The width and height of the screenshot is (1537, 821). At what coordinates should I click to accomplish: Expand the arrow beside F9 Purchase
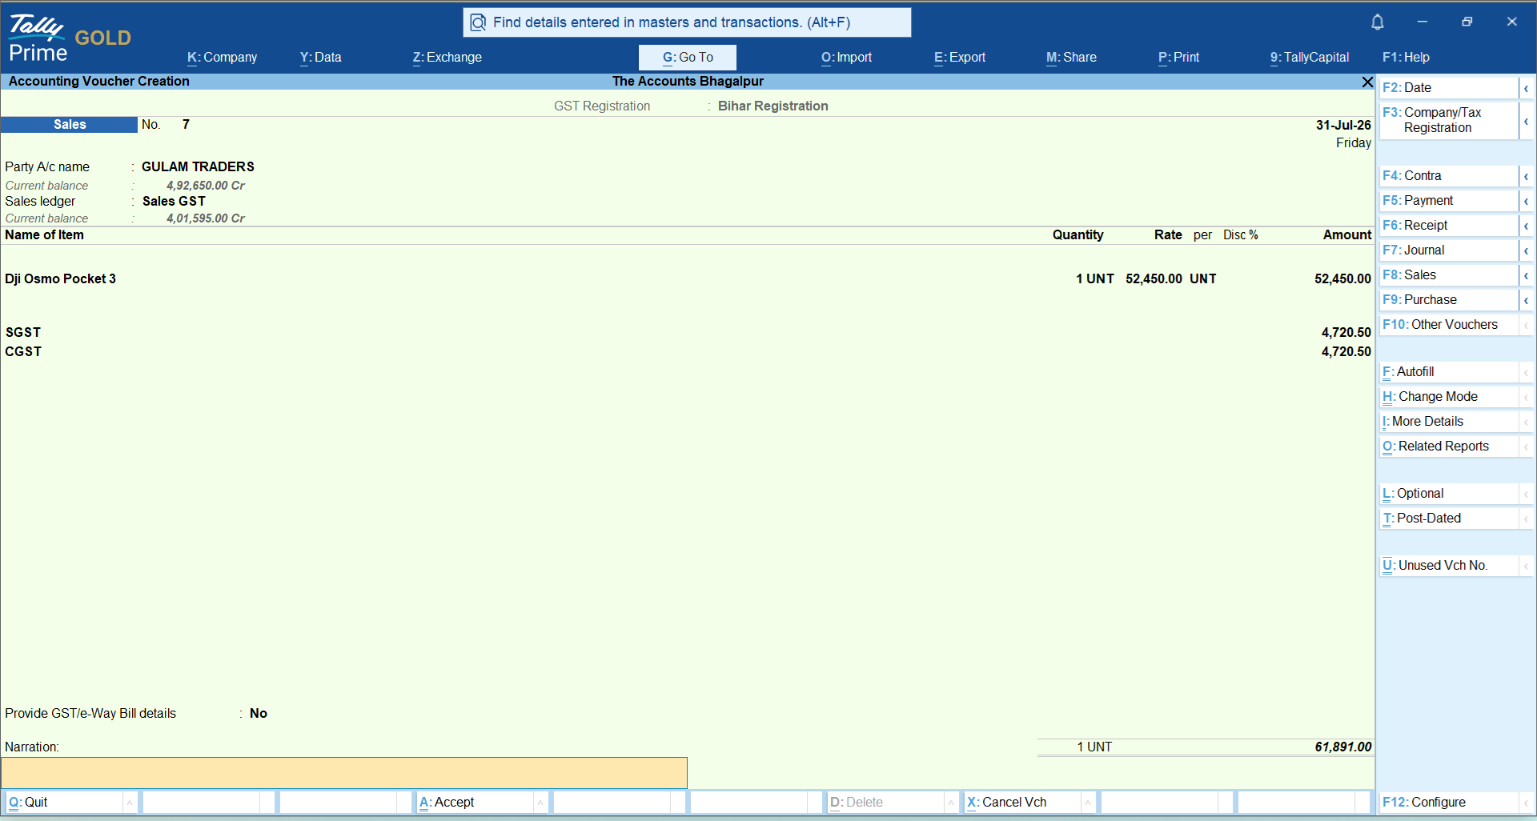[1527, 300]
